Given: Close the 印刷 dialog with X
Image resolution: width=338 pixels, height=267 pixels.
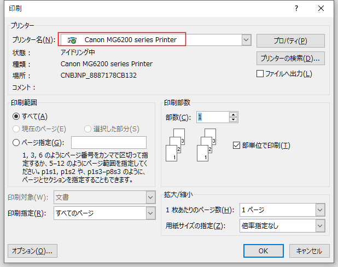Looking at the screenshot, I should (x=321, y=8).
